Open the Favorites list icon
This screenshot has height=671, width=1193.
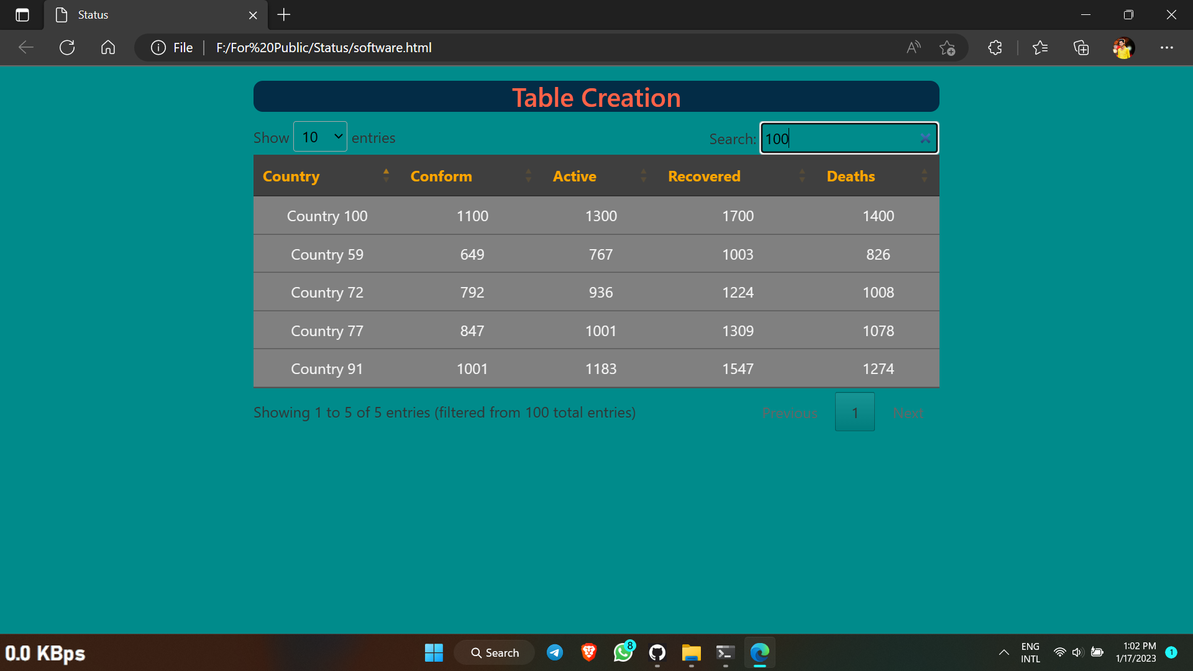(x=1040, y=47)
